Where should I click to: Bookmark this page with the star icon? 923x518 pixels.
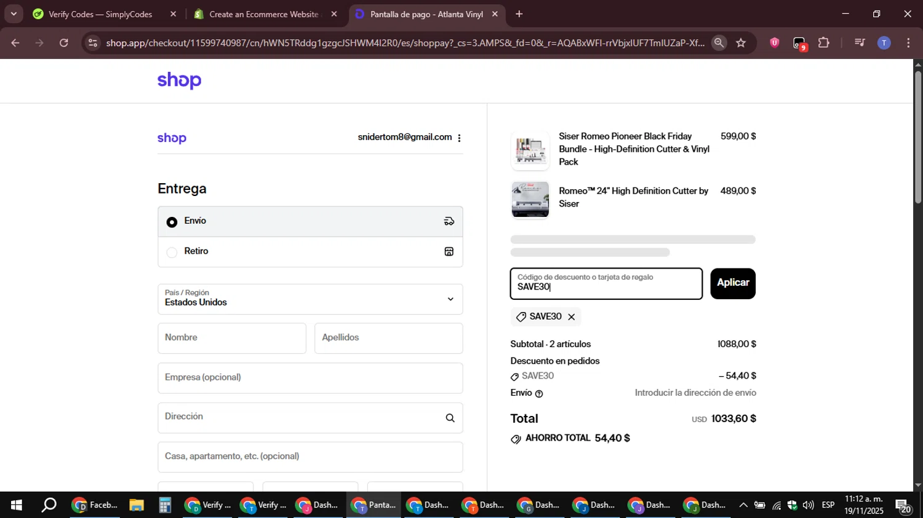[x=741, y=43]
